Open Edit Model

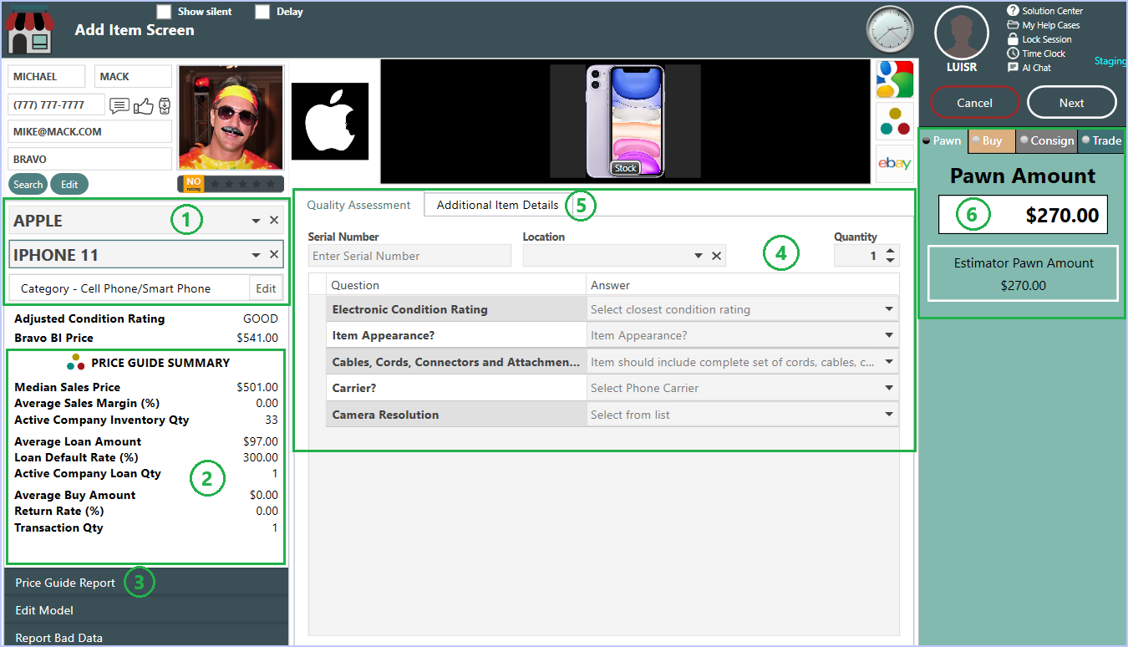coord(44,610)
